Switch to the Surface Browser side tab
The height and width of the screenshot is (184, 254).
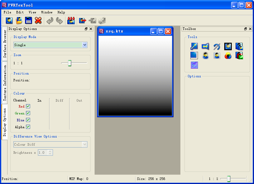[5, 44]
